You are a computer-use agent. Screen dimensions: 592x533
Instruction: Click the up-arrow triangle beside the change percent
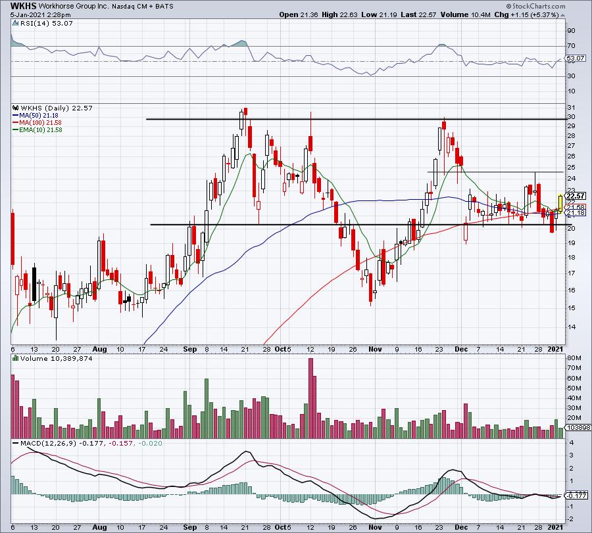[563, 16]
